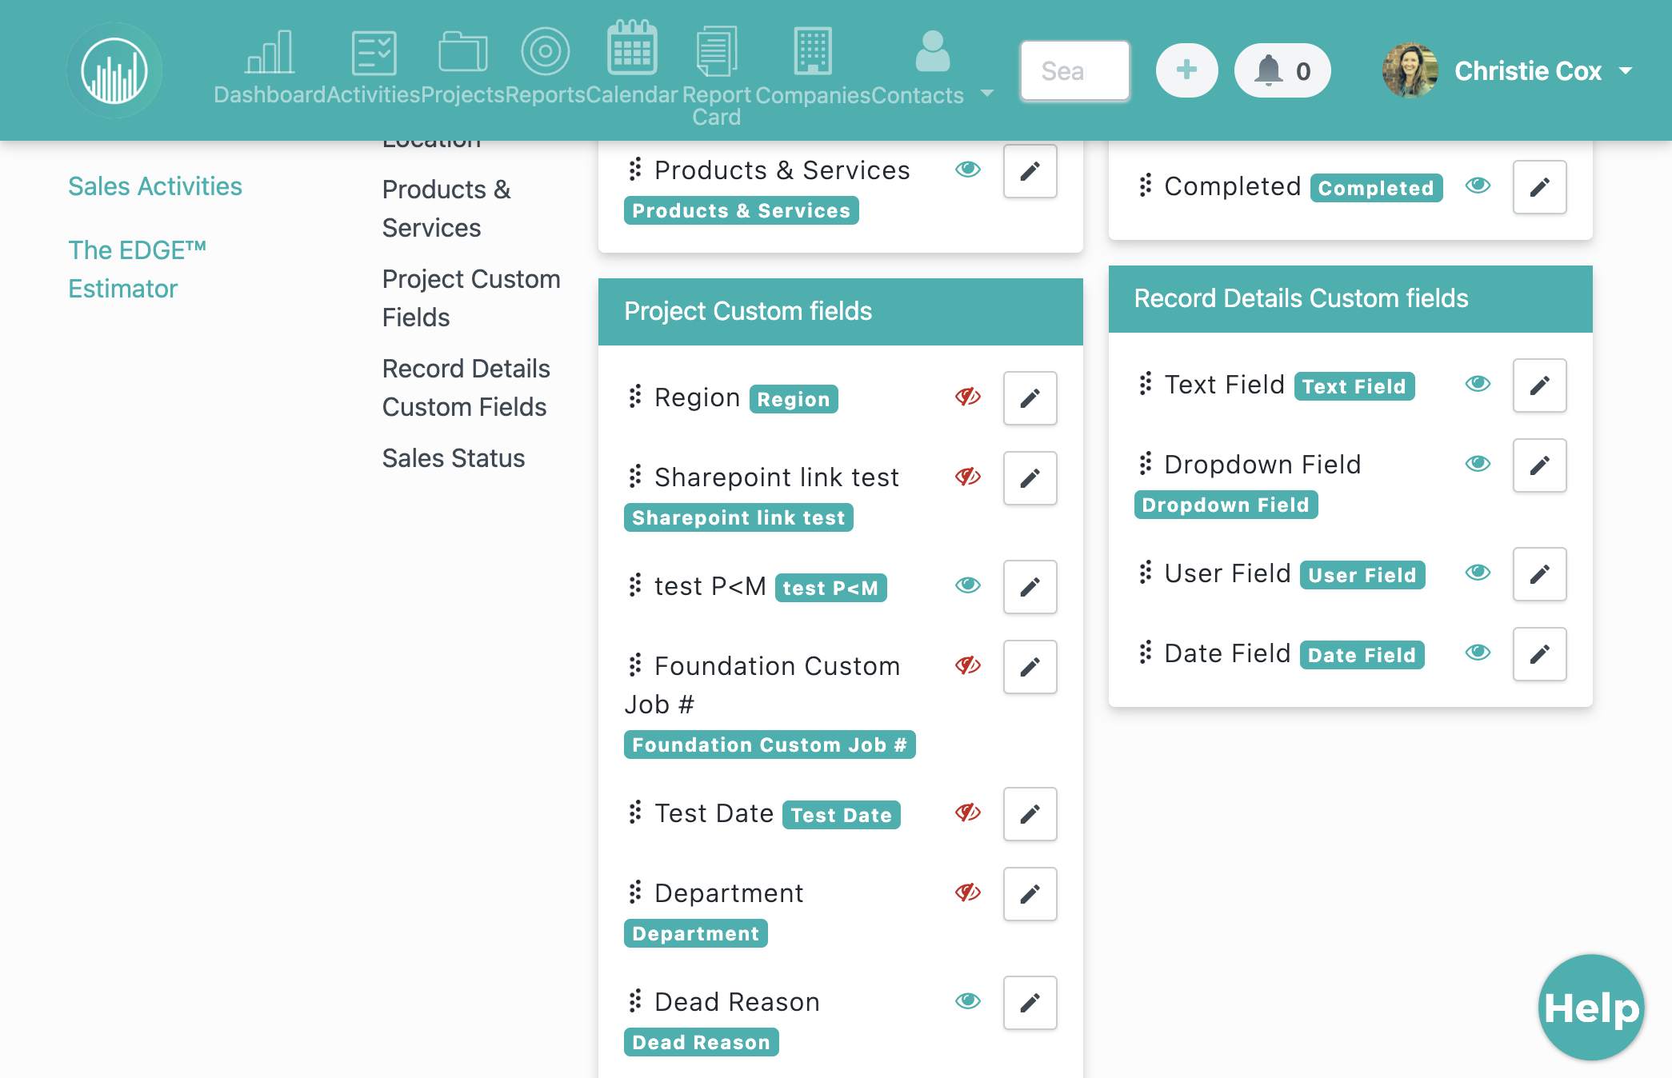Expand the navigation more dropdown arrow
The height and width of the screenshot is (1078, 1672).
pyautogui.click(x=987, y=94)
